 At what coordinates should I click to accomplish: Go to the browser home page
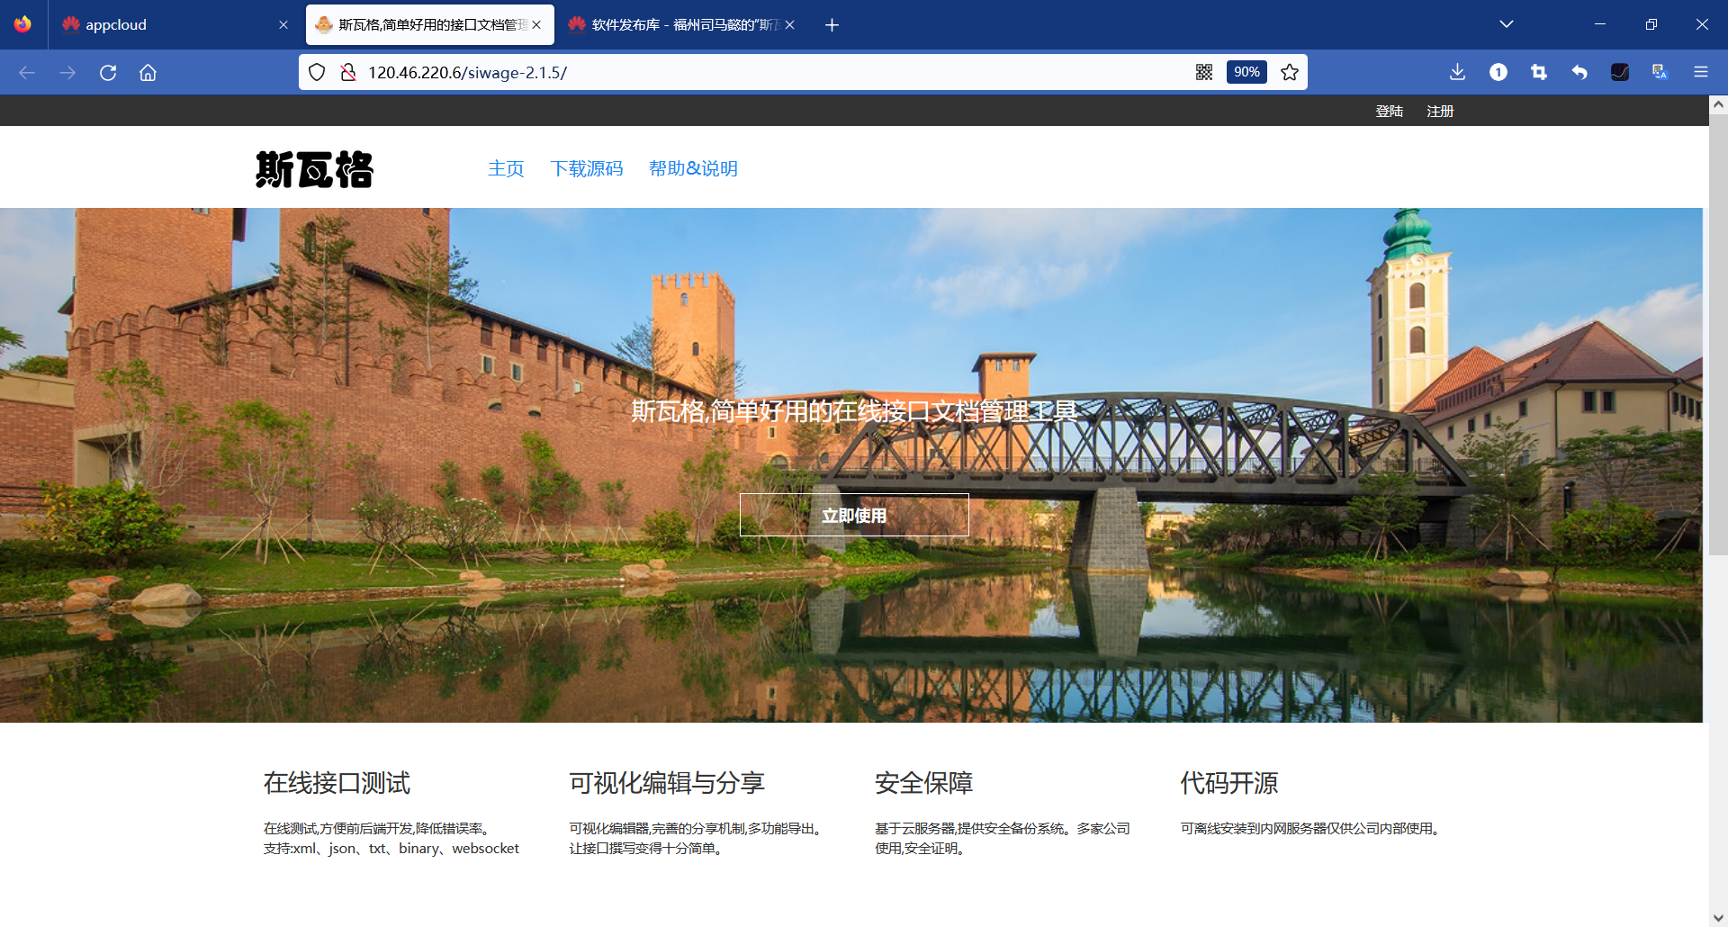click(148, 72)
